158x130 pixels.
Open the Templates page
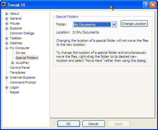pos(18,73)
